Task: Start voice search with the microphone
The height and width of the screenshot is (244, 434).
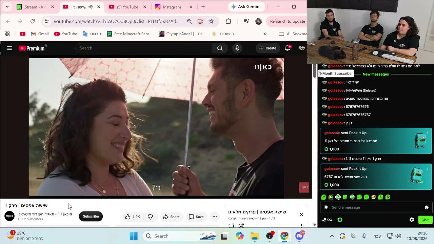Action: [237, 48]
